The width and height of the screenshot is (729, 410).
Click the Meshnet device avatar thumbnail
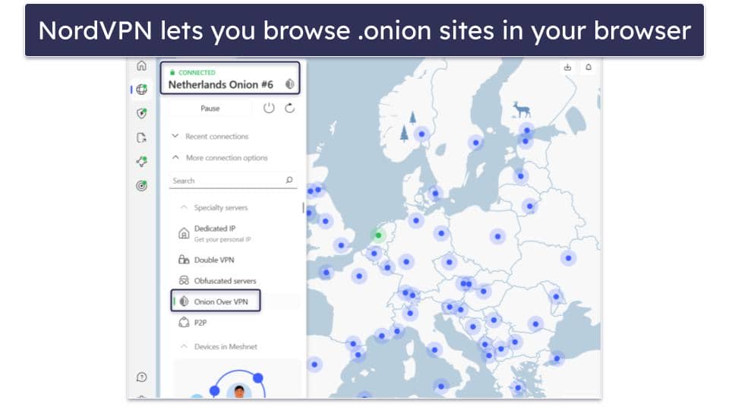click(x=239, y=390)
